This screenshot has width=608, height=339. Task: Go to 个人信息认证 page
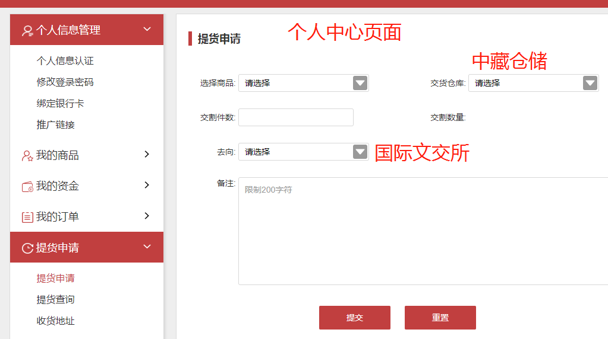pyautogui.click(x=65, y=61)
